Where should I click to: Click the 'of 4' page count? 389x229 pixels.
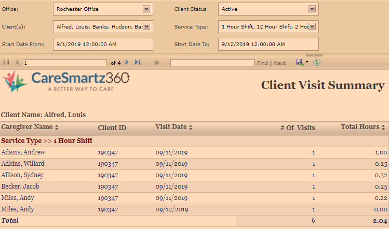coord(116,63)
